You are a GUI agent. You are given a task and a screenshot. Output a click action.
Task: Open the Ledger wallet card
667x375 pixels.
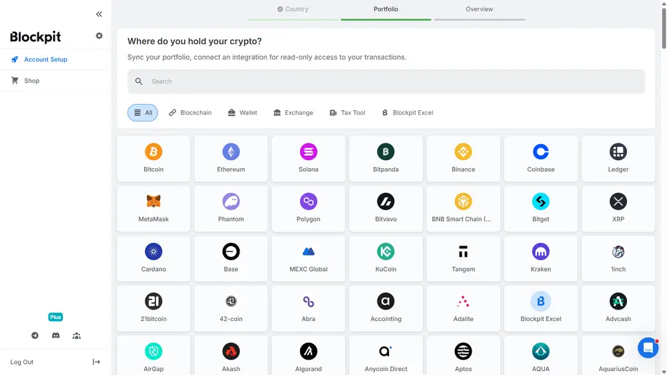coord(618,159)
